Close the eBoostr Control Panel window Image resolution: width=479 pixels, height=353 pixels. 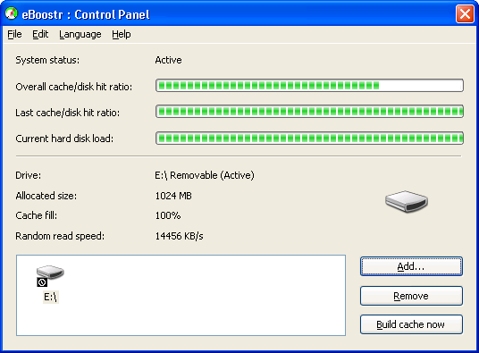[465, 14]
